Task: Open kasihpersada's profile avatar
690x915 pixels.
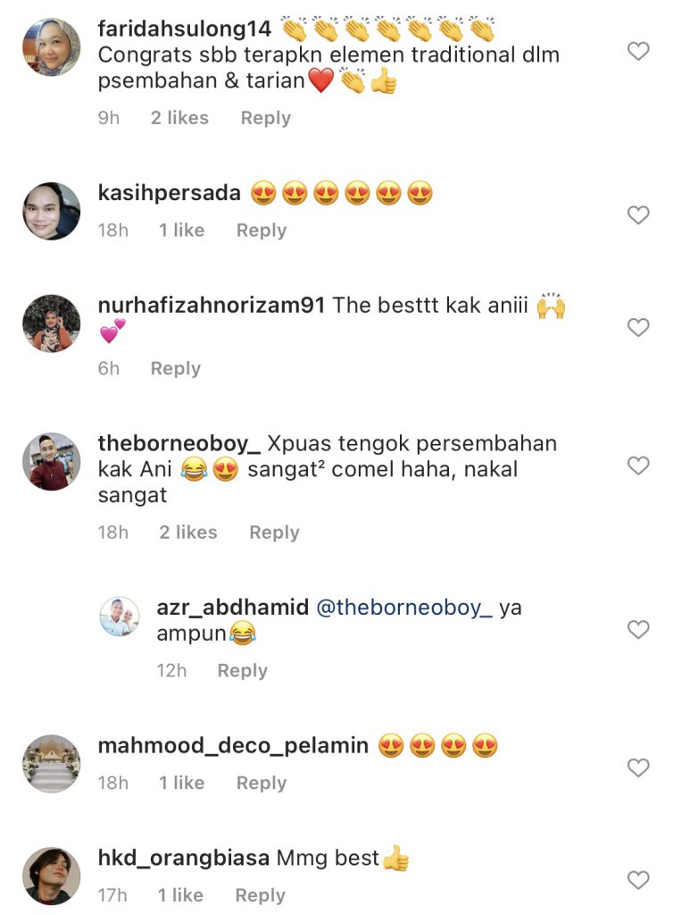Action: pos(51,211)
